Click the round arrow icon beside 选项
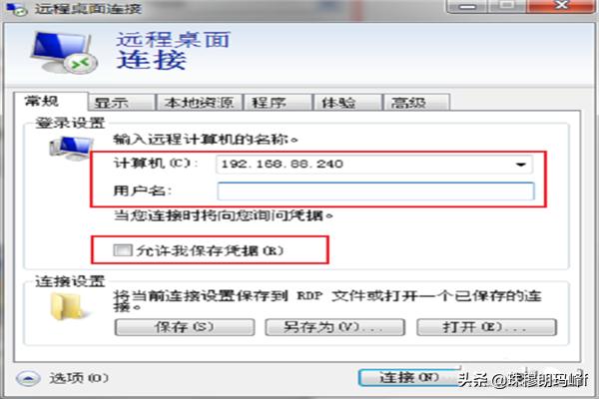This screenshot has height=399, width=599. click(28, 378)
